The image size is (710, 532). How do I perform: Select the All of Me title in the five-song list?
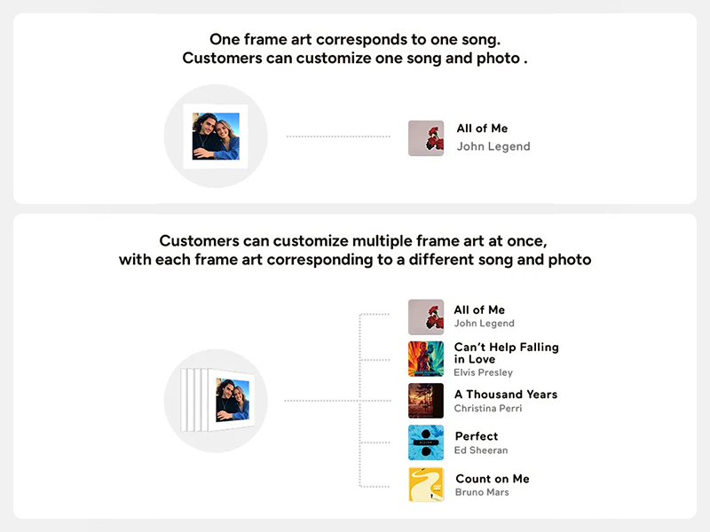coord(479,309)
